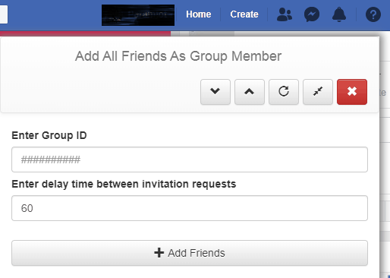Click the up chevron button
390x278 pixels.
(250, 92)
